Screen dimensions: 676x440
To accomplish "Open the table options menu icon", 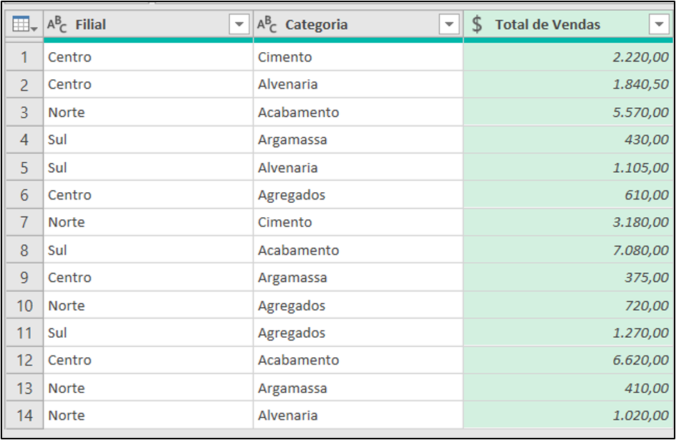I will 24,24.
